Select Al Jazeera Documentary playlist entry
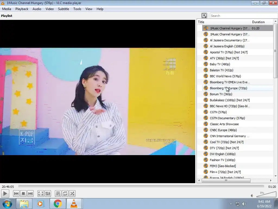 [238, 40]
